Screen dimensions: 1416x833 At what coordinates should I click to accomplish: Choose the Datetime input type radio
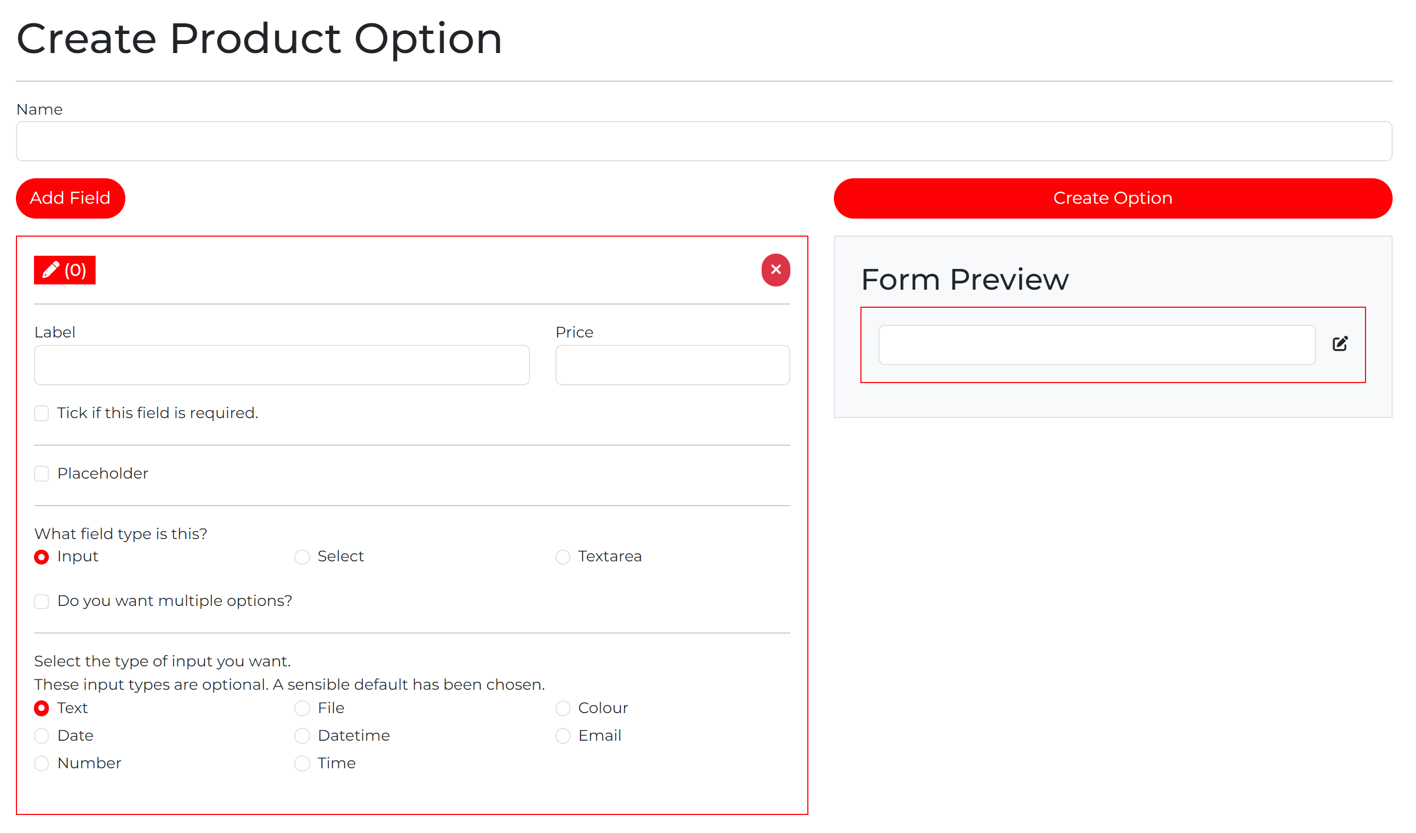click(302, 736)
